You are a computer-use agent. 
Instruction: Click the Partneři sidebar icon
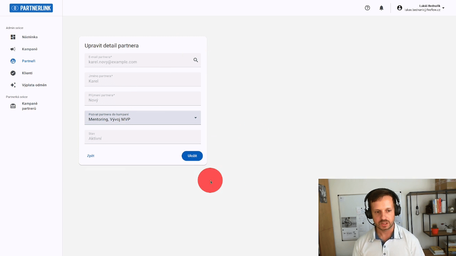(13, 61)
